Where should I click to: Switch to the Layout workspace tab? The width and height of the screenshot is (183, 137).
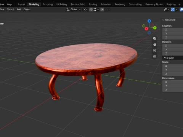point(22,5)
